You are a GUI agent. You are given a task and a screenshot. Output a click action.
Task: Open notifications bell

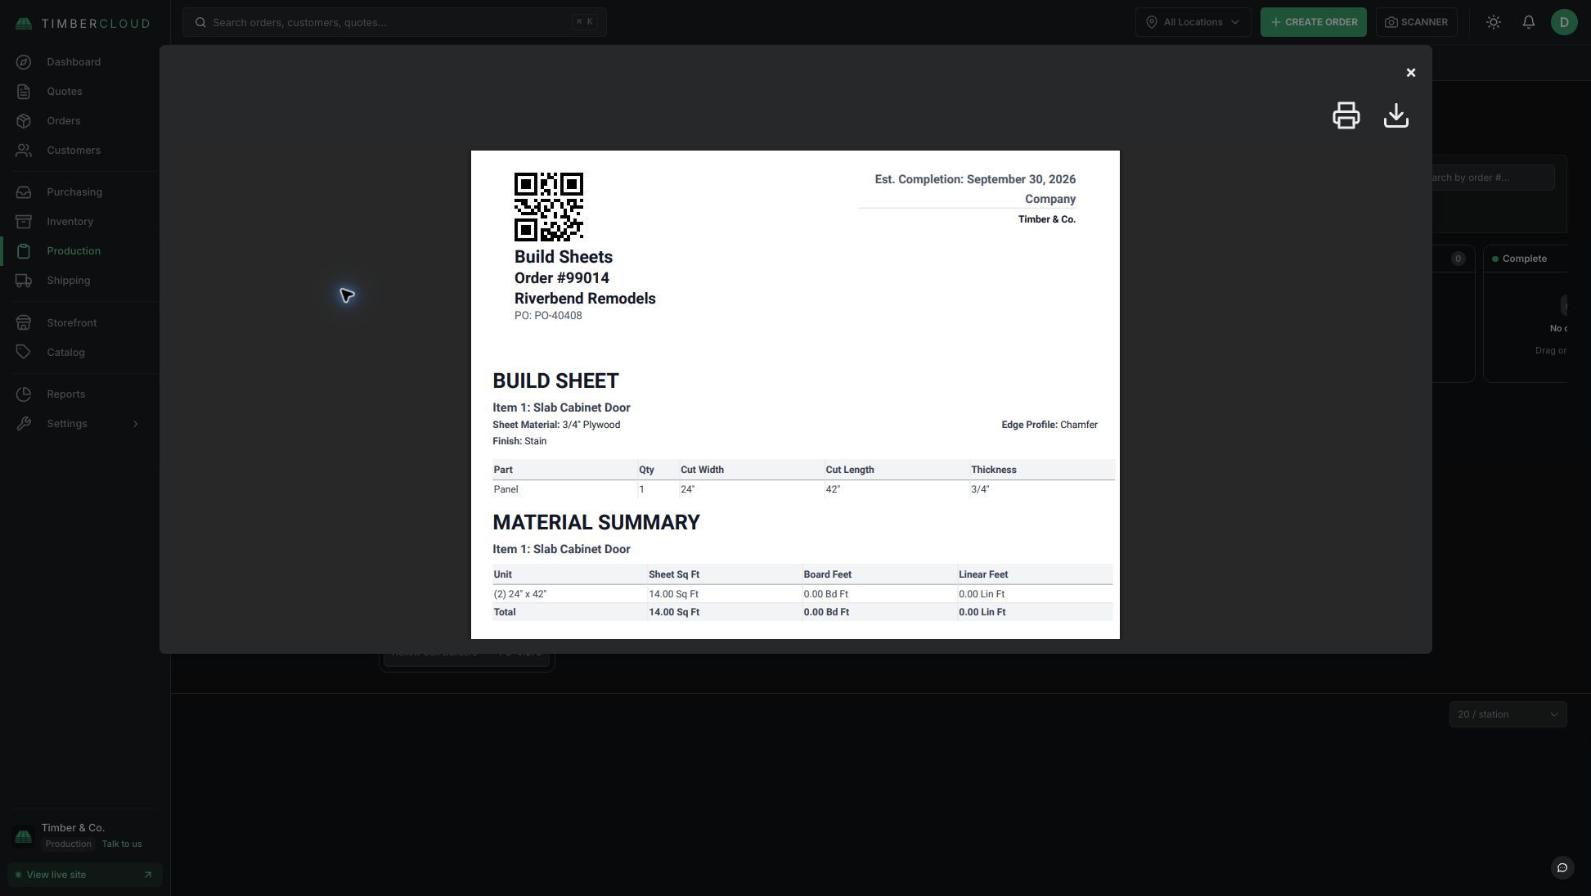point(1528,22)
